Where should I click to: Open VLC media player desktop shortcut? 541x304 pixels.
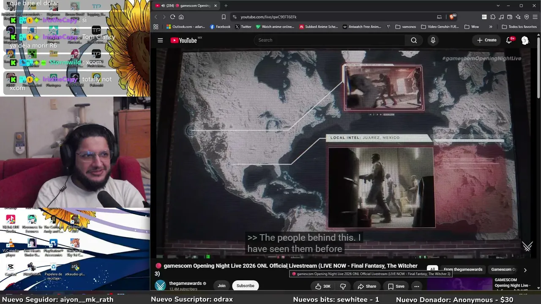click(x=11, y=247)
